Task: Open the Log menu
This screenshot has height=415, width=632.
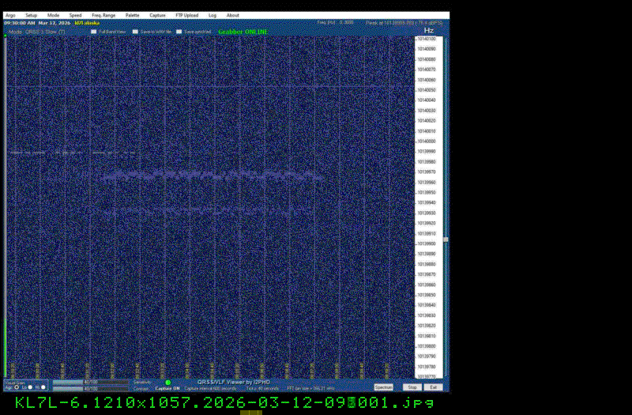Action: pos(213,15)
